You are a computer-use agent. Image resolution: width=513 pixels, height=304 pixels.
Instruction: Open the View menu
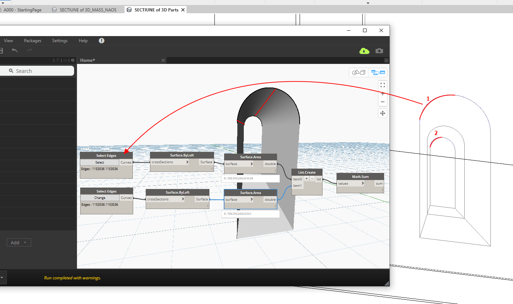9,41
